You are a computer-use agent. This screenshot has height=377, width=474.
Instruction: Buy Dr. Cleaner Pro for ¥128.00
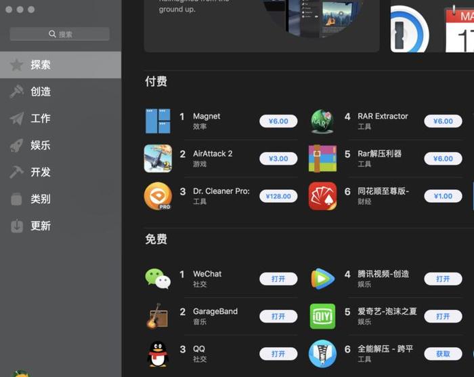(x=278, y=196)
